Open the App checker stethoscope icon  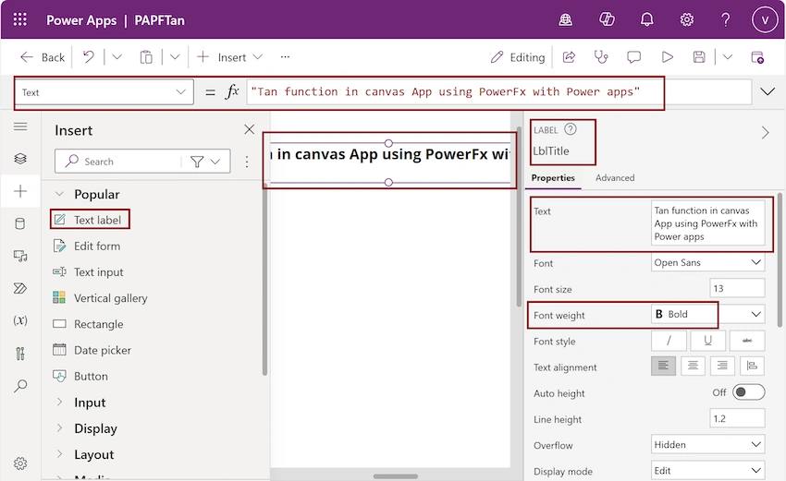click(601, 57)
